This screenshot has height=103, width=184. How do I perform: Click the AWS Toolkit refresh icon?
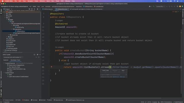(34, 55)
